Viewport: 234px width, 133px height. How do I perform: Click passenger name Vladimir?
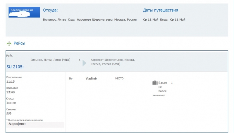click(x=91, y=79)
